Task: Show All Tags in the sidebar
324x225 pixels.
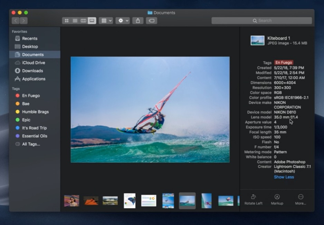Action: click(x=31, y=144)
